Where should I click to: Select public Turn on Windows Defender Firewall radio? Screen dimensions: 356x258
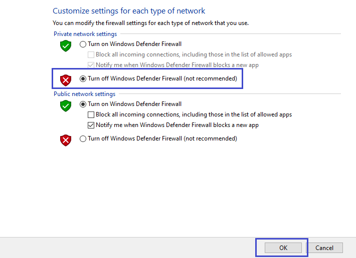[x=83, y=104]
